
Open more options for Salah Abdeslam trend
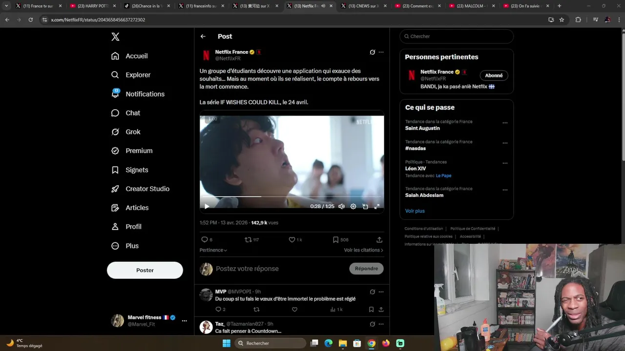coord(505,190)
